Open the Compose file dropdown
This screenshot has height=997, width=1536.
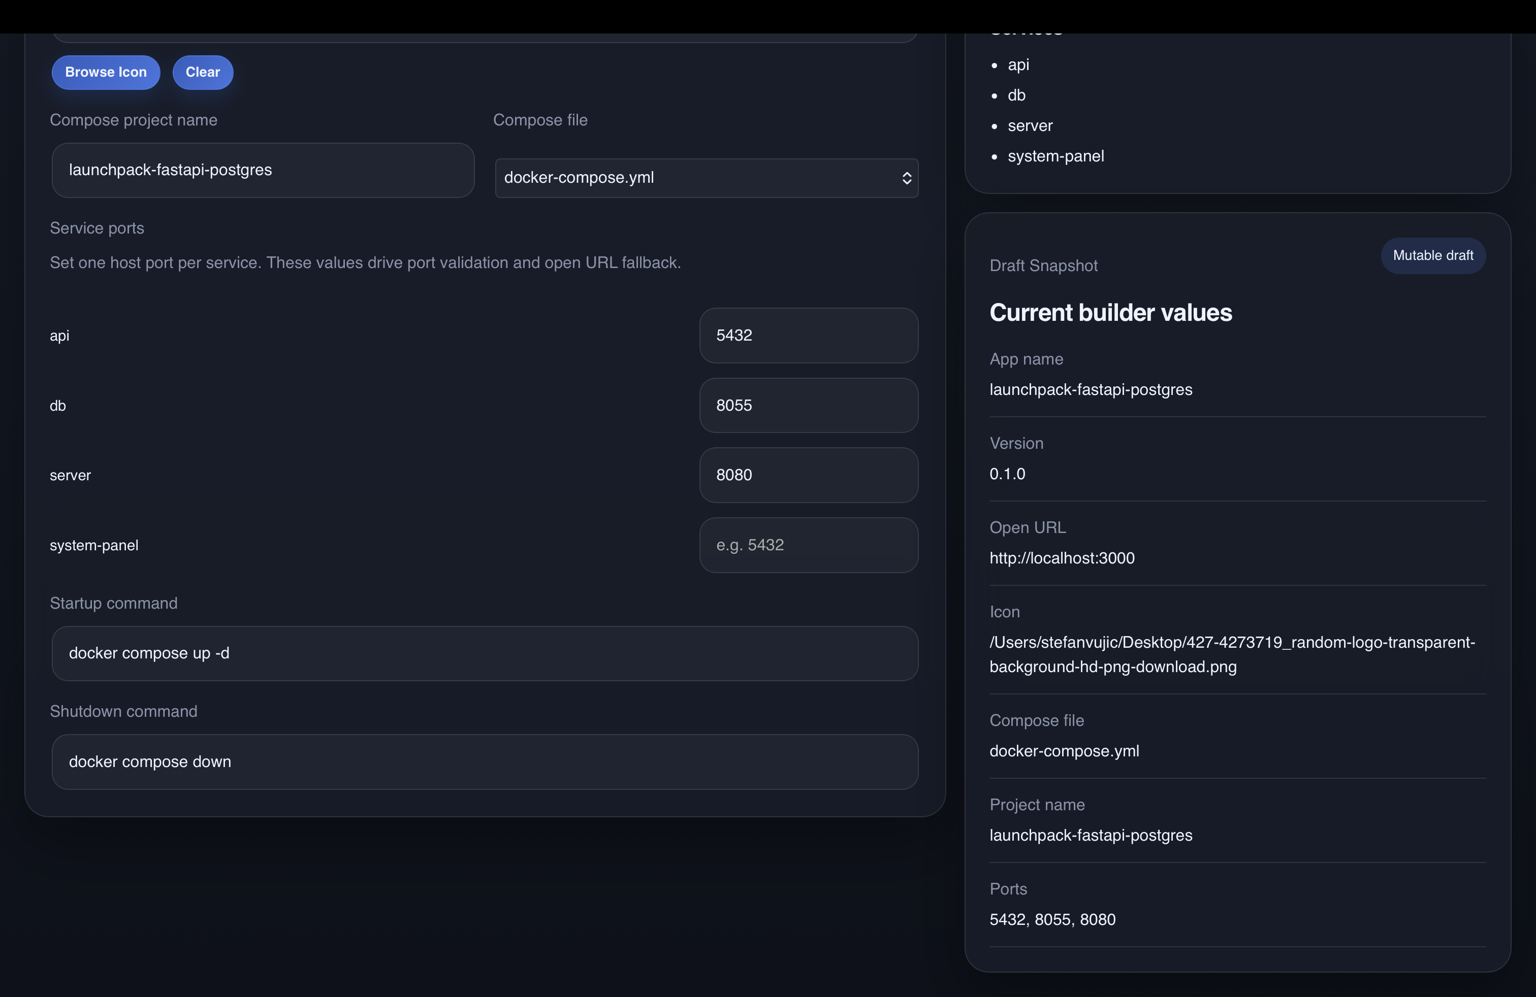click(x=706, y=178)
